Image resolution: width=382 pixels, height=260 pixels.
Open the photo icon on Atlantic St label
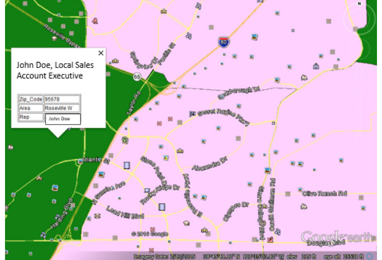[x=80, y=161]
